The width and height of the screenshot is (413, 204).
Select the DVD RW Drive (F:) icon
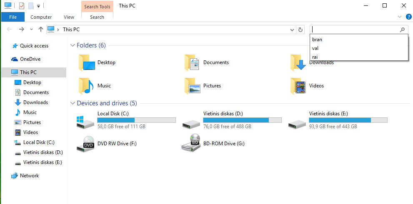coord(85,144)
